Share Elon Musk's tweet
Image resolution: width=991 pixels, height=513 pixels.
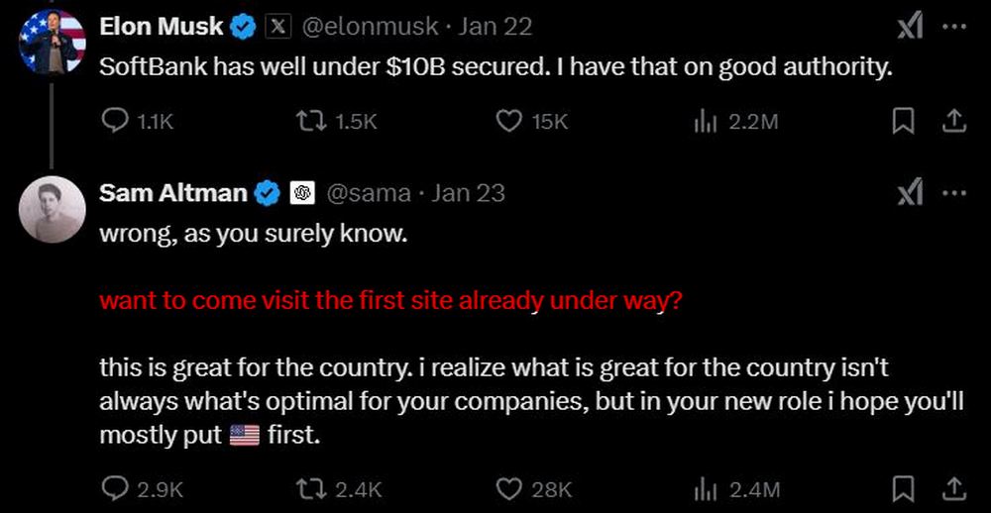point(953,121)
